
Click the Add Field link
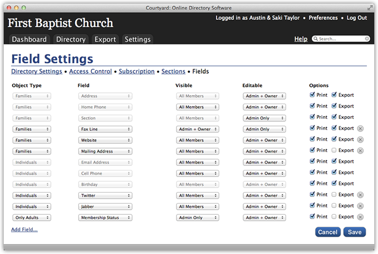(24, 230)
